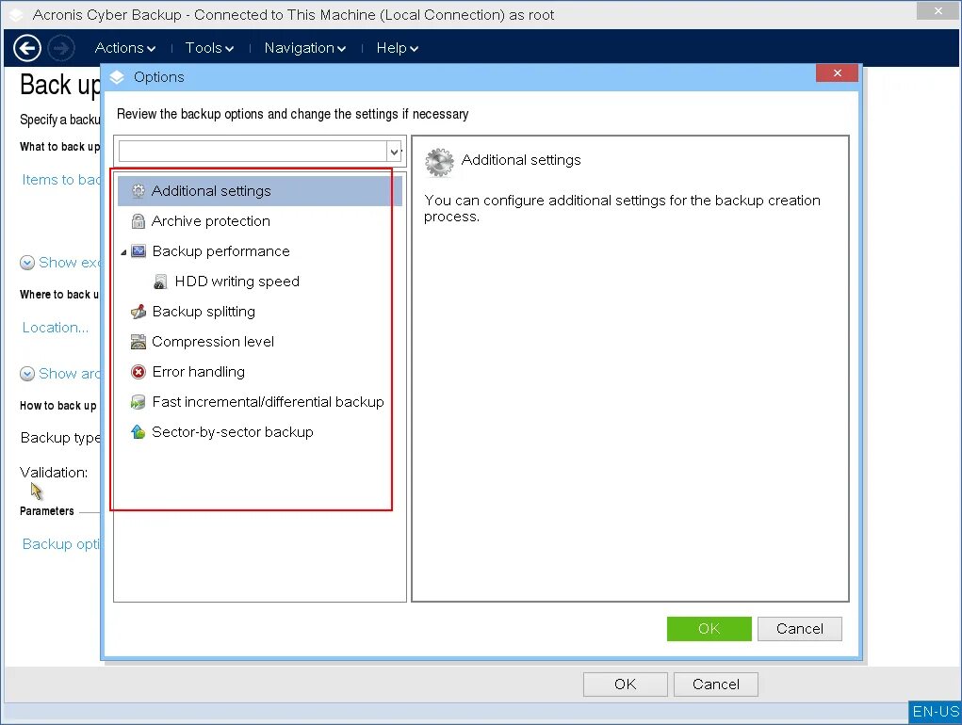
Task: Click Cancel button on Back up page
Action: coord(715,684)
